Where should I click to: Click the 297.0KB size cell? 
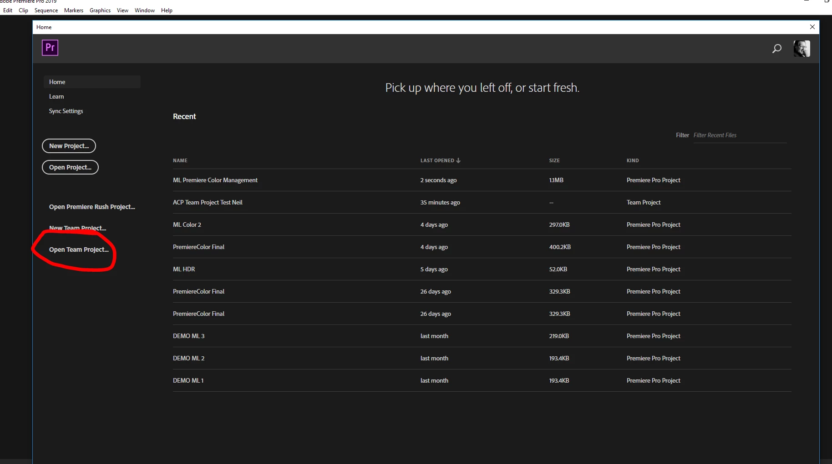tap(559, 225)
